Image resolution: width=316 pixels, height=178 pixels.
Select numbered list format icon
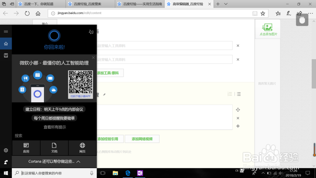pos(230,94)
